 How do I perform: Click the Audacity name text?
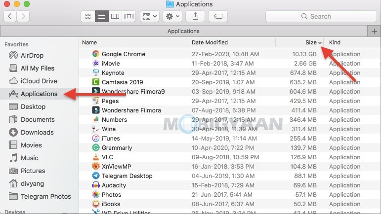tap(114, 185)
